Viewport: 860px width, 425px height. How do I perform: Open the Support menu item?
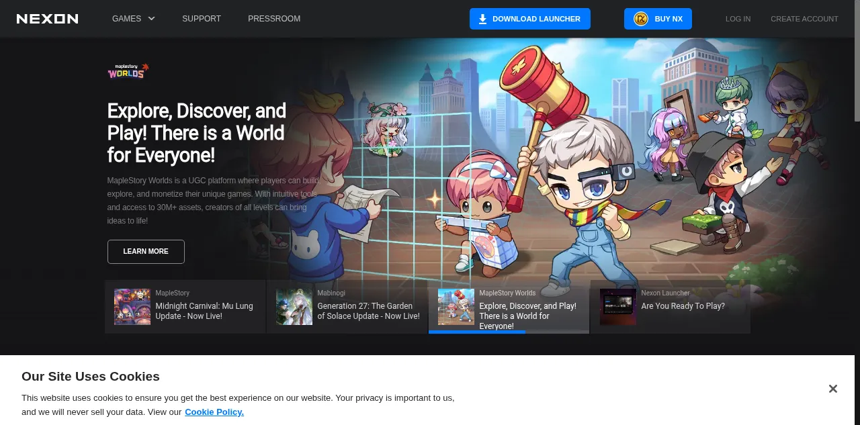pos(202,19)
